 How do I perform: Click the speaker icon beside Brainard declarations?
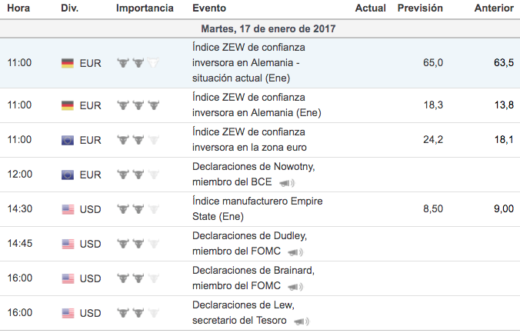pyautogui.click(x=296, y=287)
